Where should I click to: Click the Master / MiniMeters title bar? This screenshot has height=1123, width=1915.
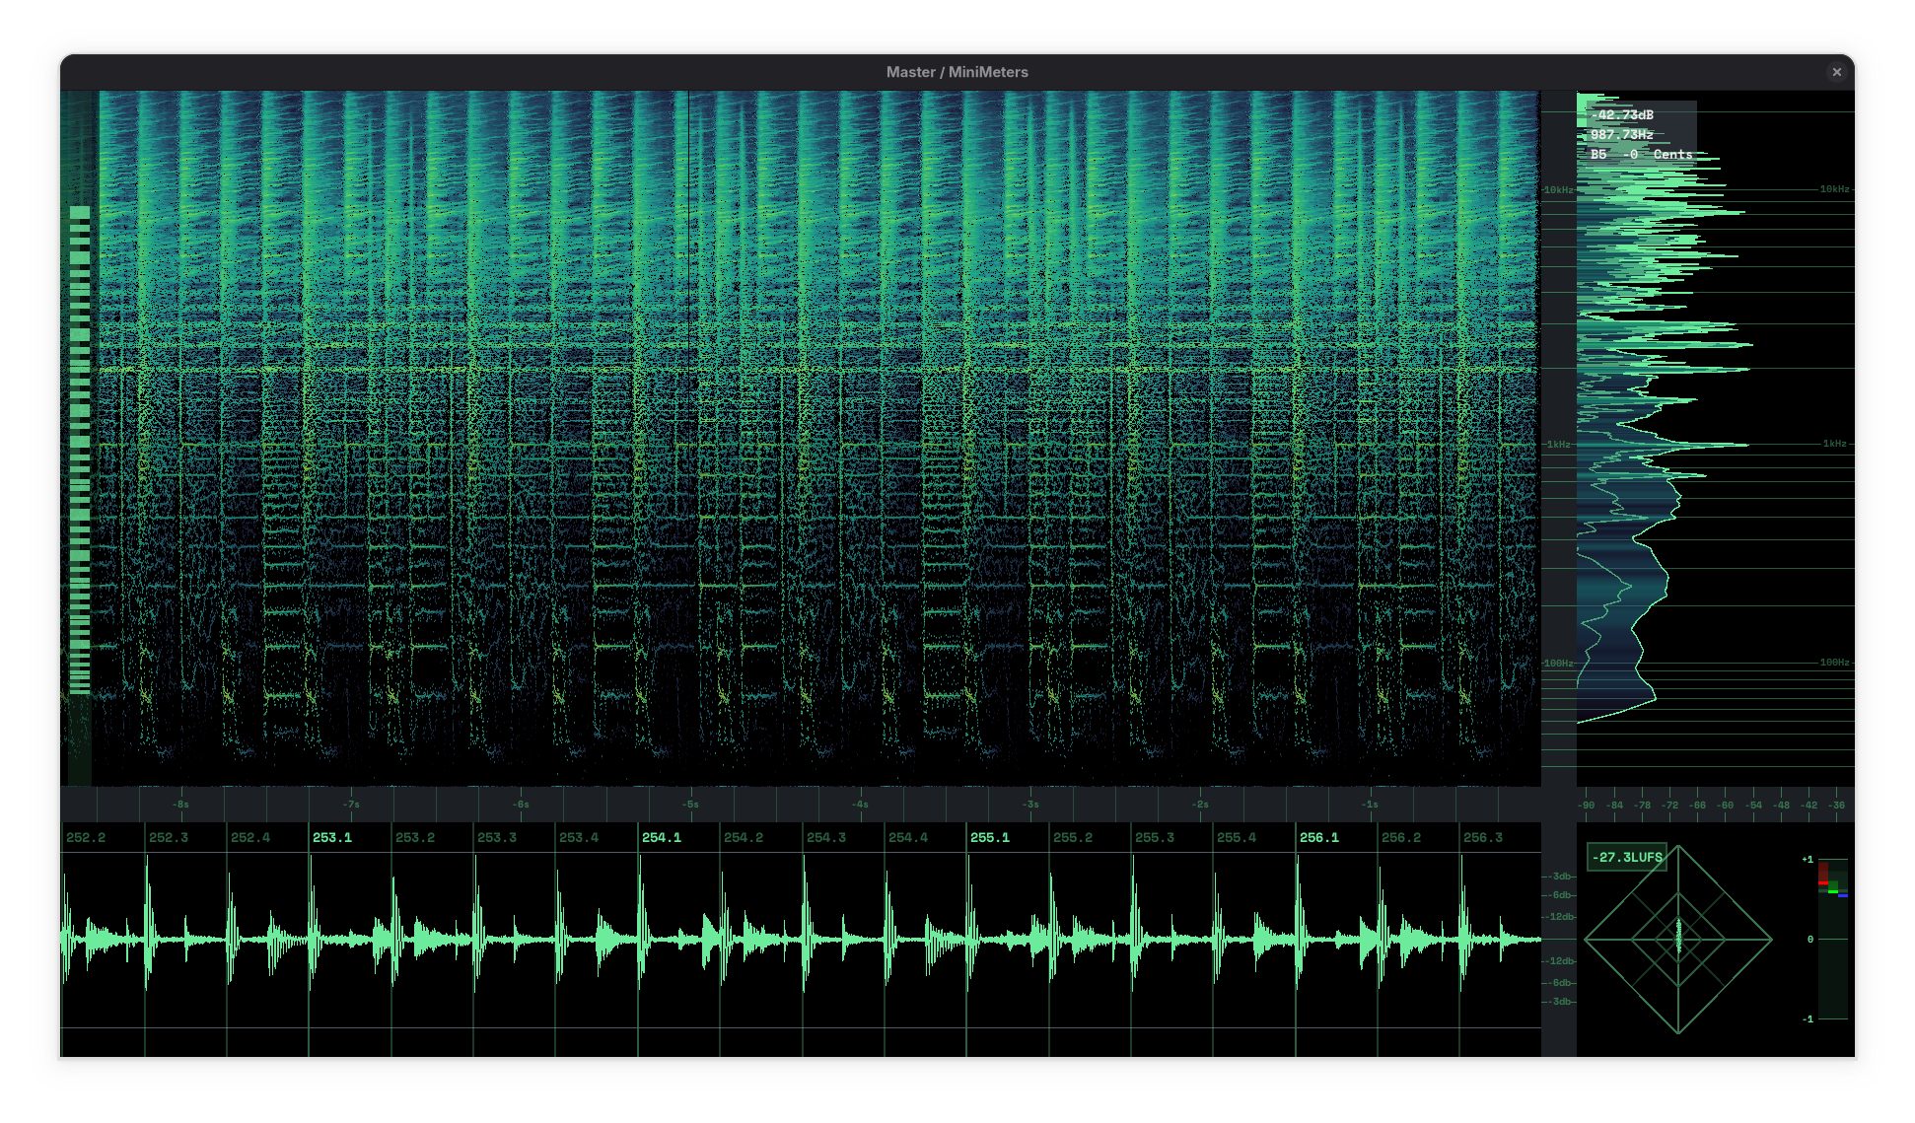957,71
